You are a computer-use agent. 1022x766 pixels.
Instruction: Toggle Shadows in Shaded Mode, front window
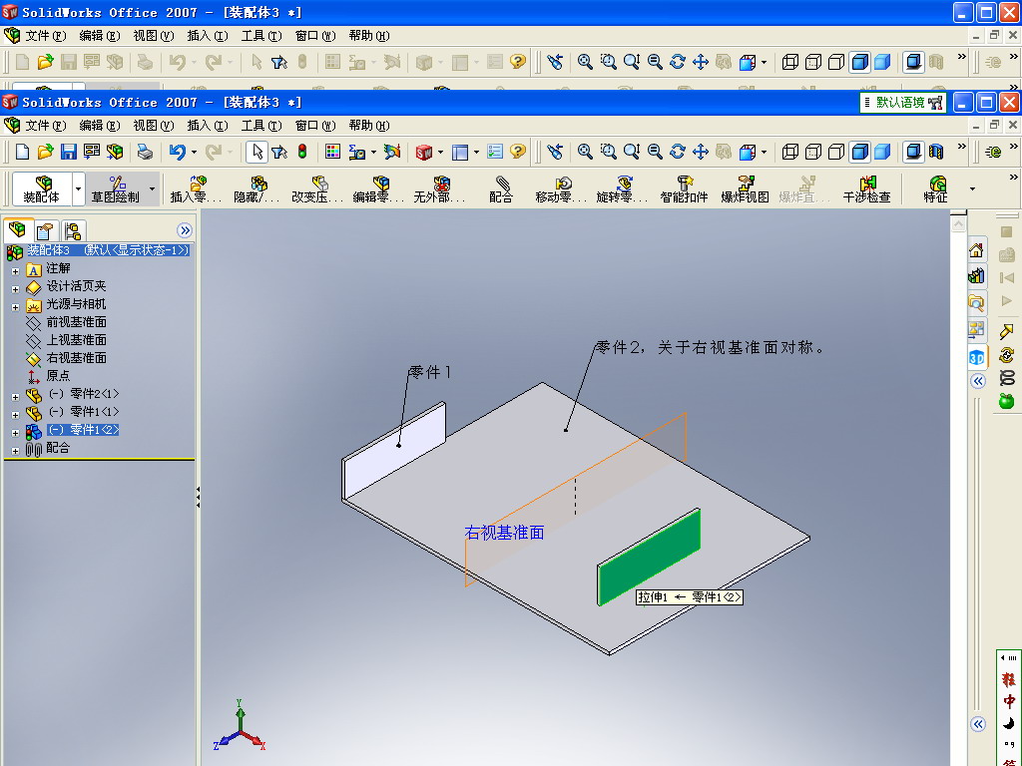pyautogui.click(x=914, y=152)
